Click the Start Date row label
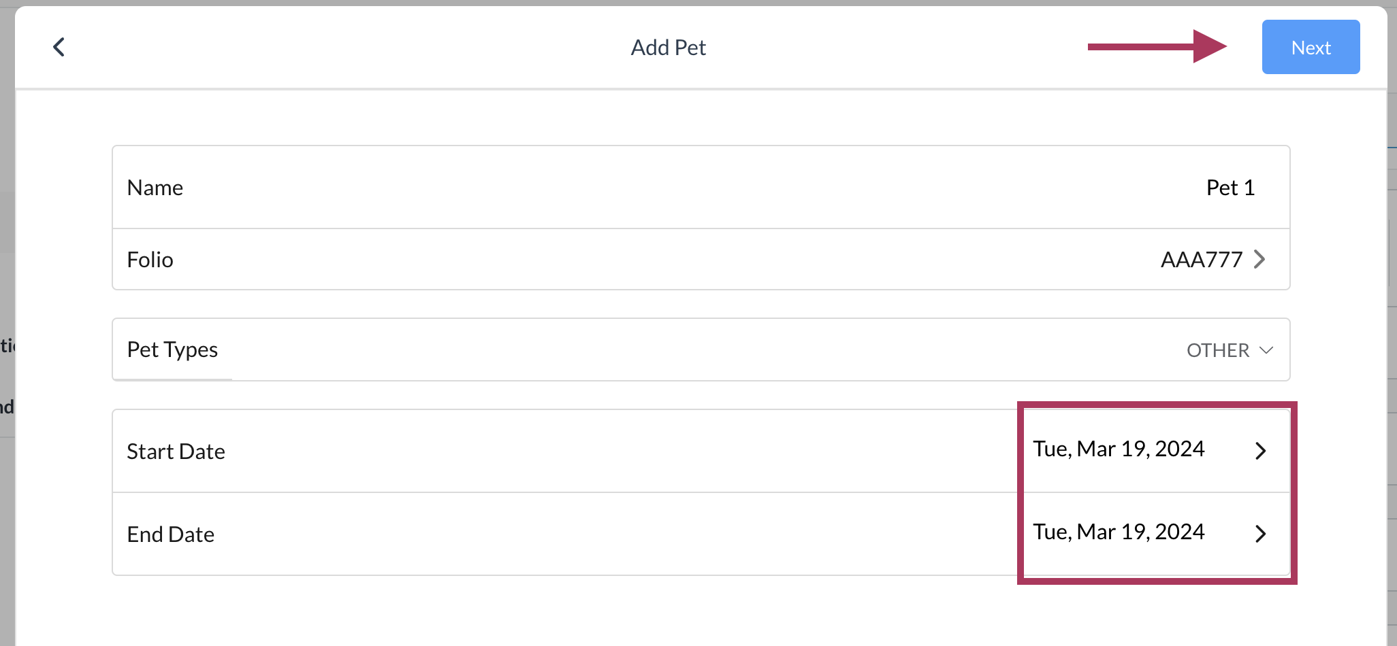Image resolution: width=1397 pixels, height=646 pixels. (x=175, y=451)
